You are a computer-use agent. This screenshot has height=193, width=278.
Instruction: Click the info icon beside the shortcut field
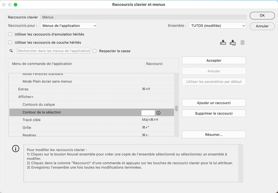pyautogui.click(x=159, y=113)
